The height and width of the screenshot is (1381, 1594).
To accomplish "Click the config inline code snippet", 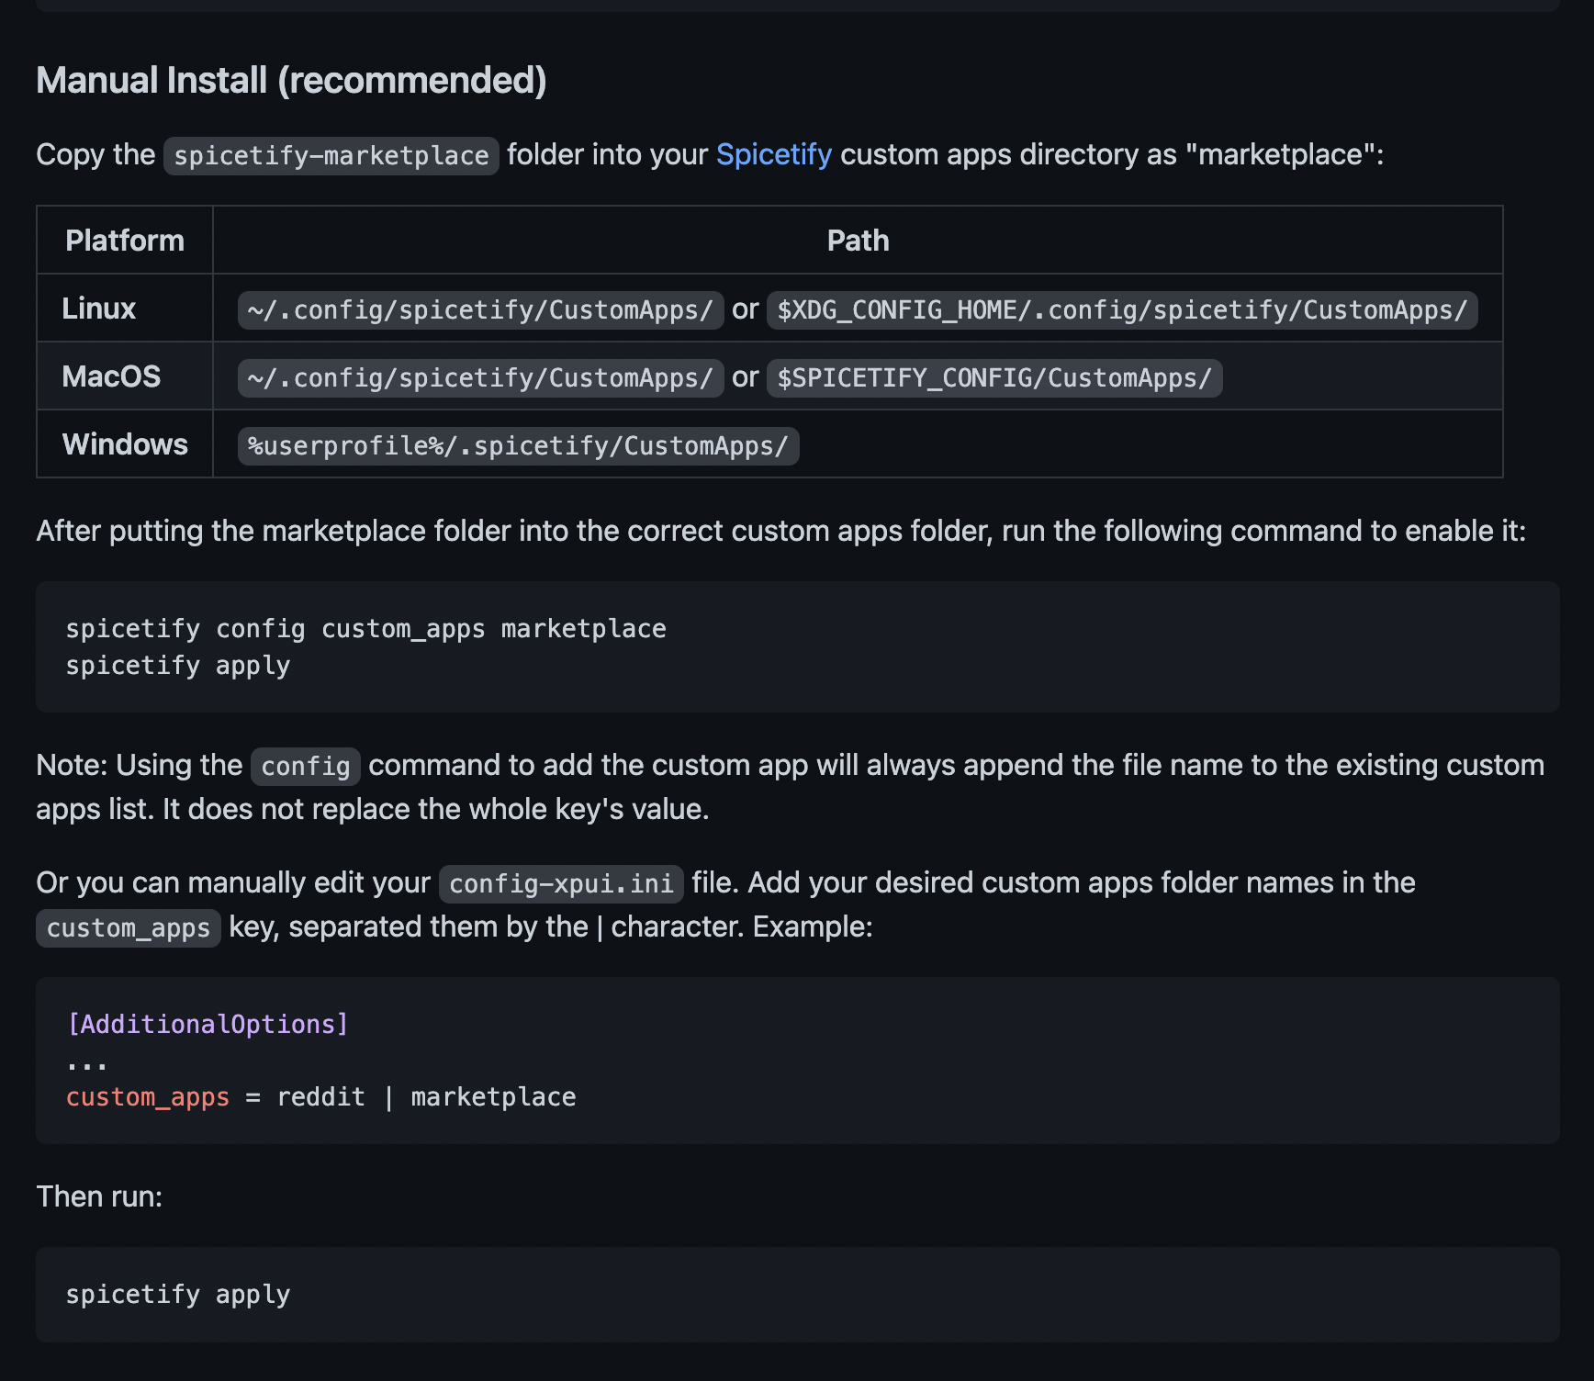I will pyautogui.click(x=304, y=765).
